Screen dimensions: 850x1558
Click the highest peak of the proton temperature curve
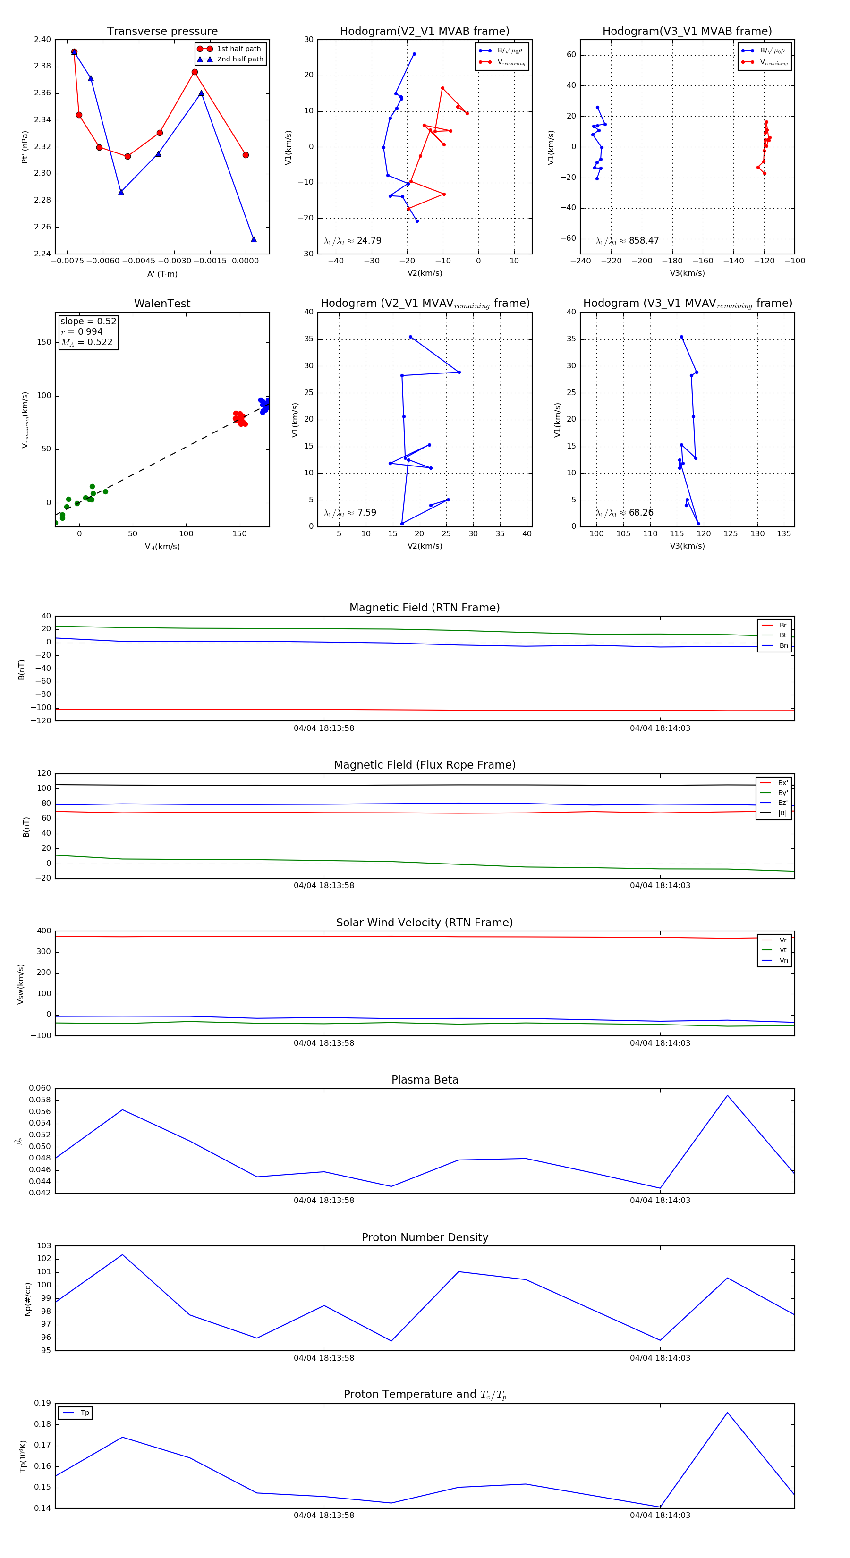tap(727, 1413)
